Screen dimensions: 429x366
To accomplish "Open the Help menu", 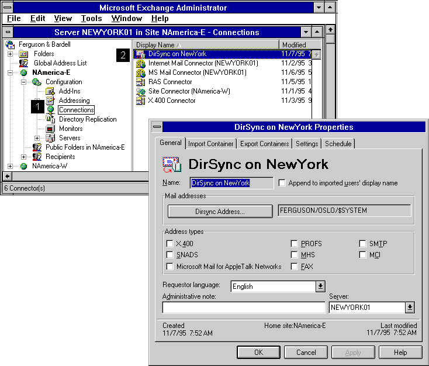I will coord(160,18).
